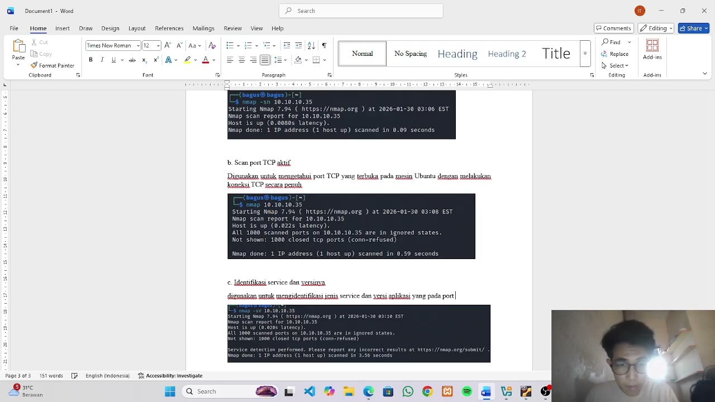Open spelling and proofing status icon

tap(74, 376)
